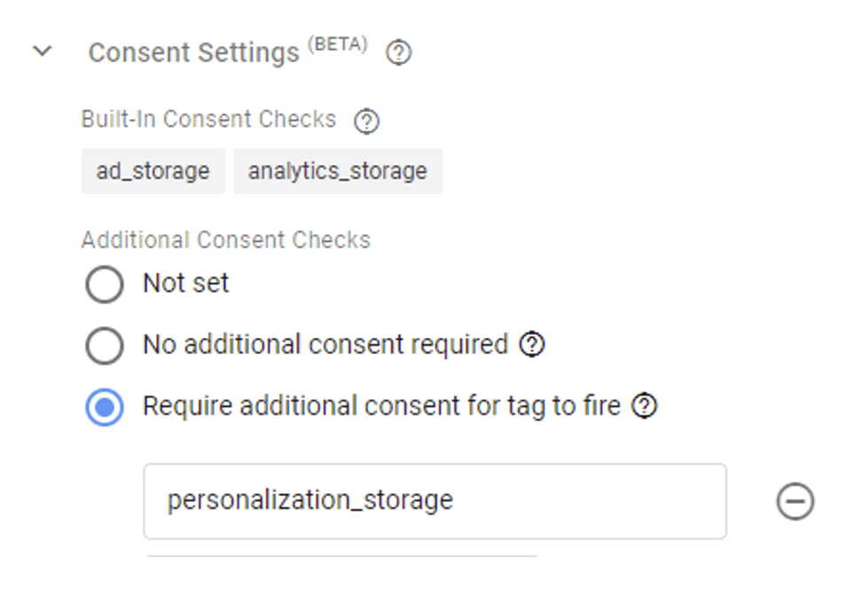Click the Additional Consent Checks label
855x589 pixels.
[226, 240]
